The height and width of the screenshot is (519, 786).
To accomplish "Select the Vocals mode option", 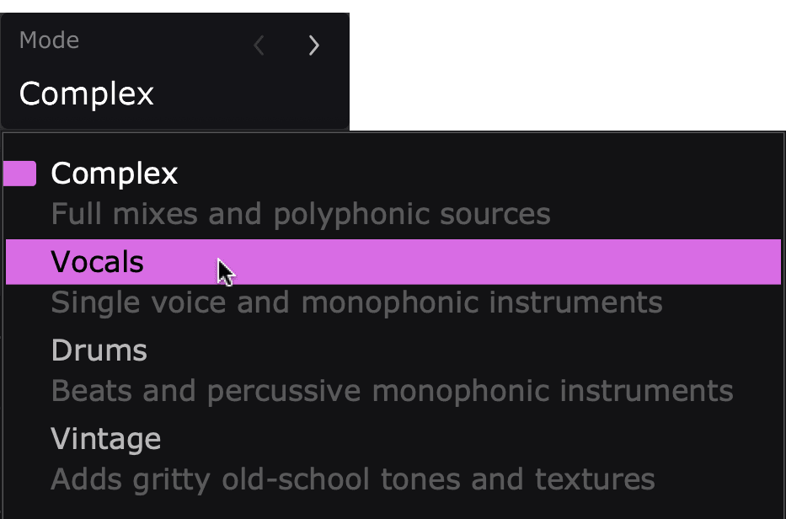I will tap(98, 262).
